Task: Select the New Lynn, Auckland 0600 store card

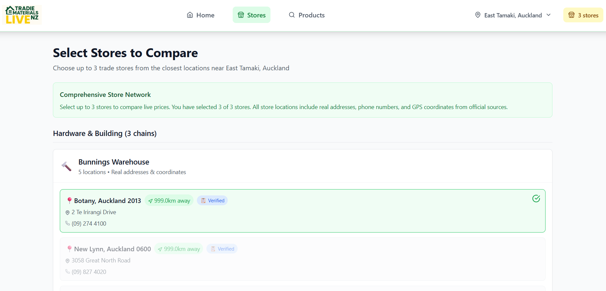Action: pos(302,259)
